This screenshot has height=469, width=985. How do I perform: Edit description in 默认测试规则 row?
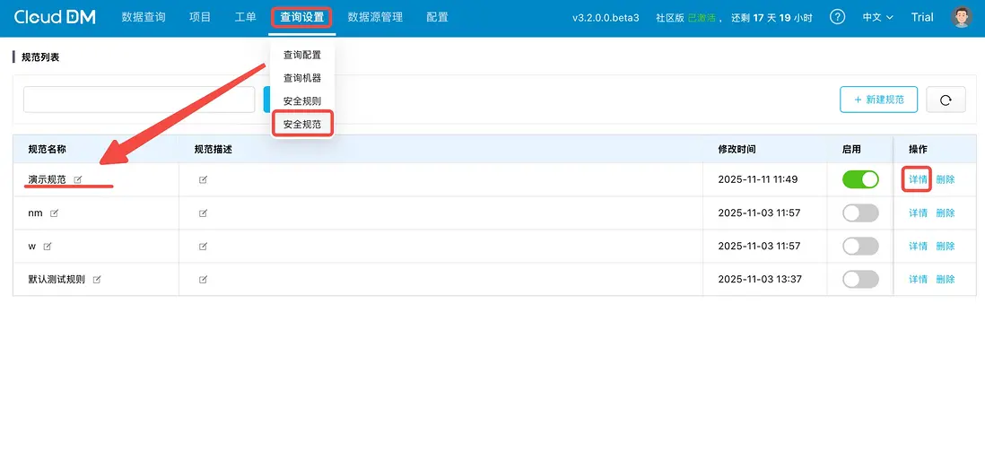pyautogui.click(x=203, y=280)
